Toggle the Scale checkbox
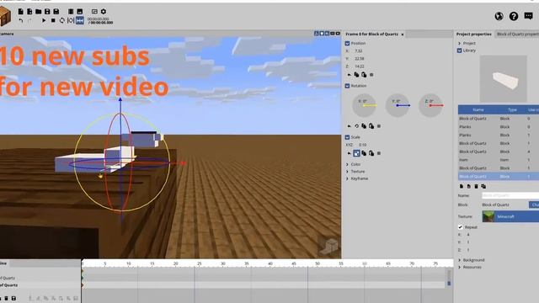The image size is (539, 303). pos(347,137)
